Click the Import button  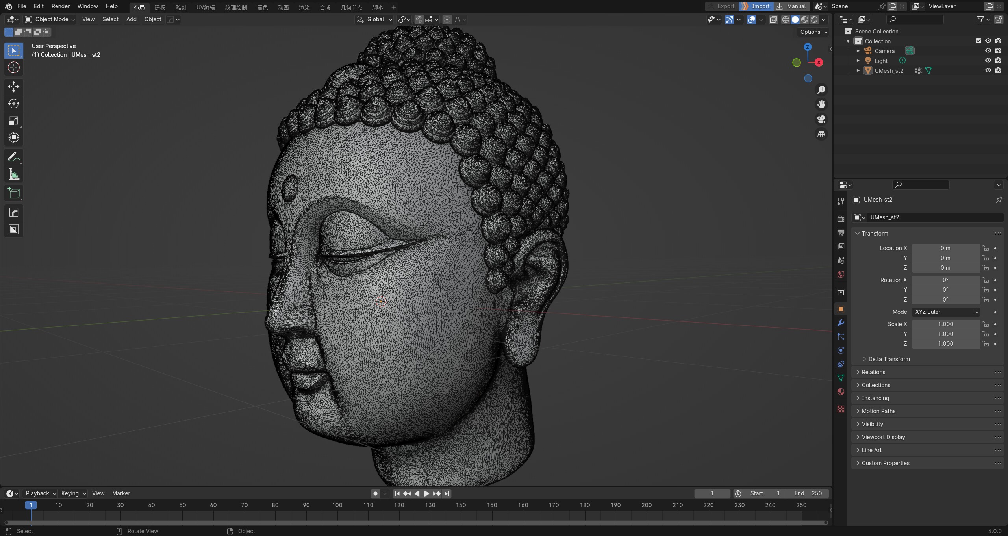(x=756, y=6)
